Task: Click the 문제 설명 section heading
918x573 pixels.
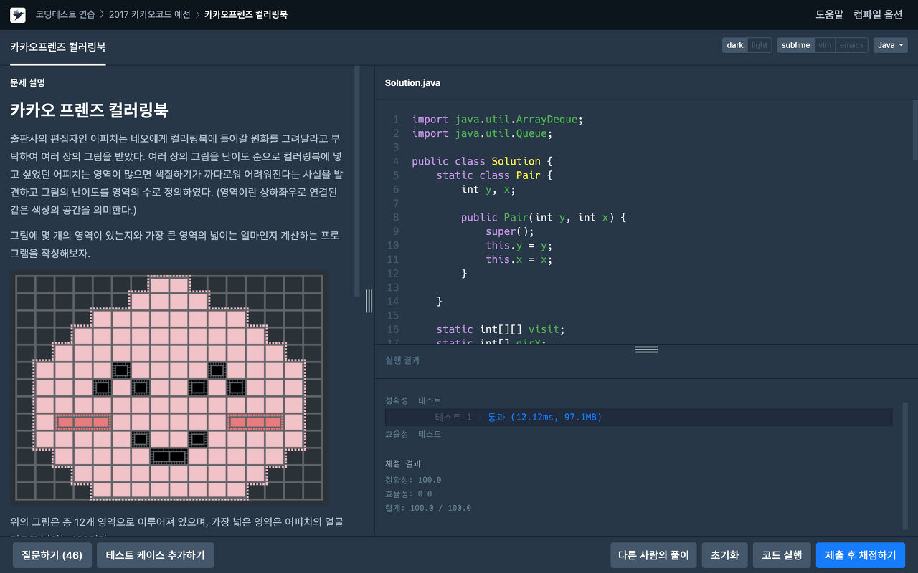Action: [27, 82]
